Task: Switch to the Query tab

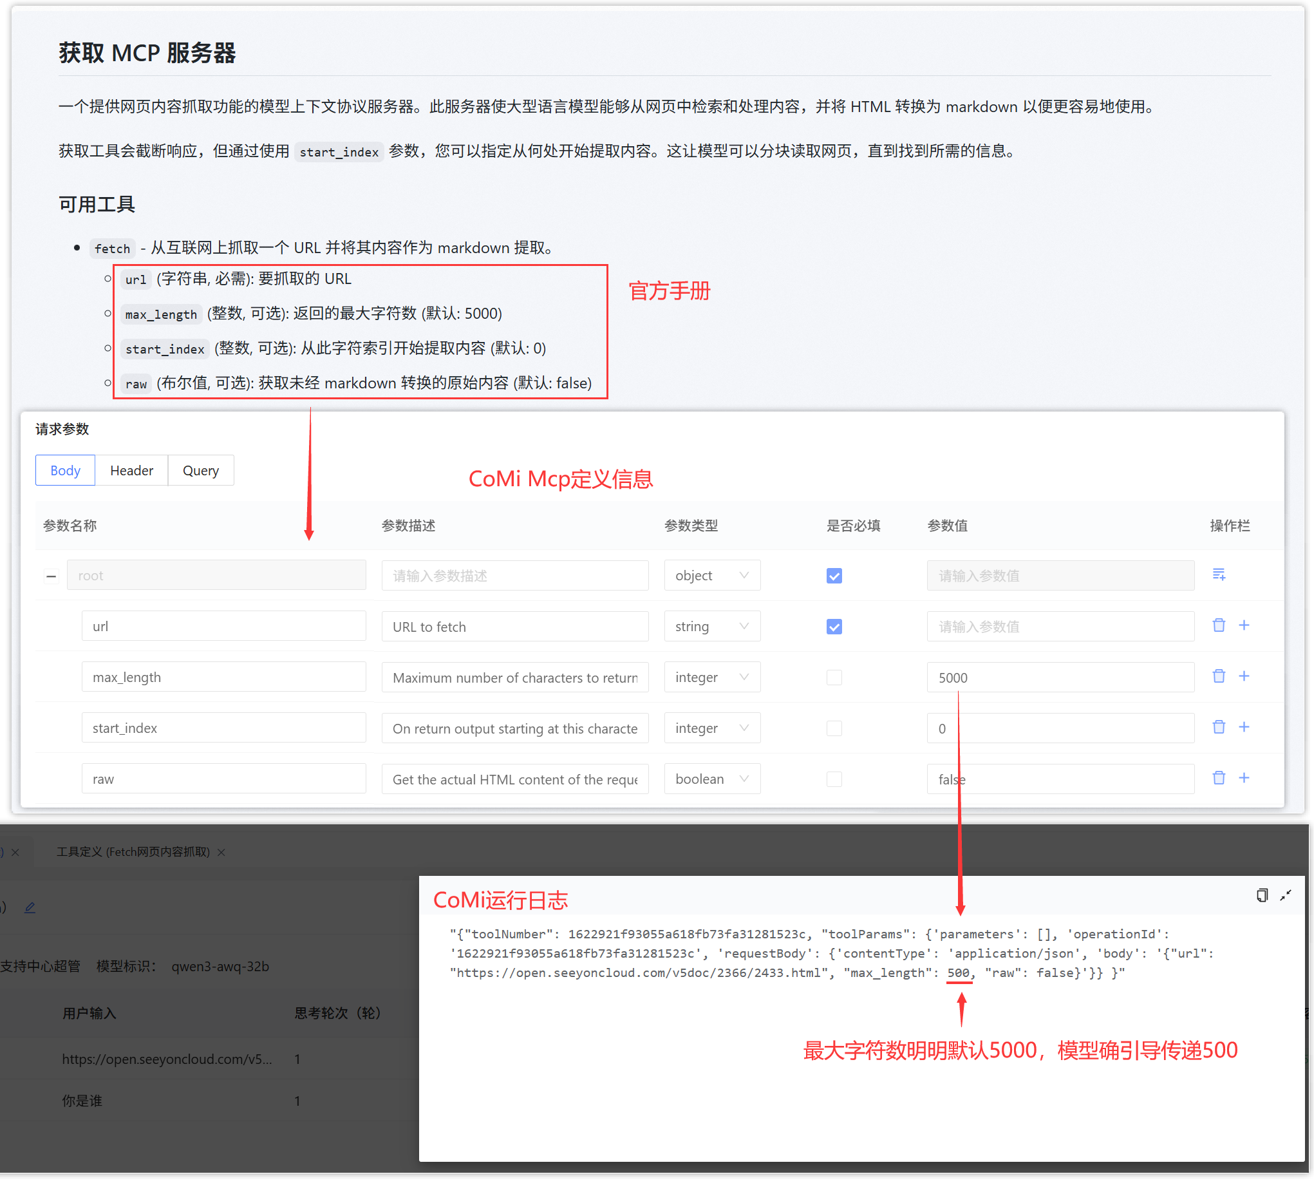Action: [x=200, y=471]
